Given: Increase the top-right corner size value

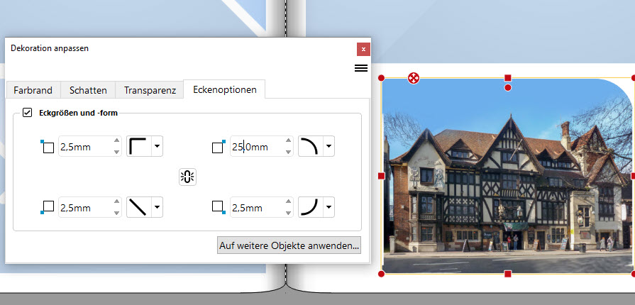Looking at the screenshot, I should click(x=288, y=140).
